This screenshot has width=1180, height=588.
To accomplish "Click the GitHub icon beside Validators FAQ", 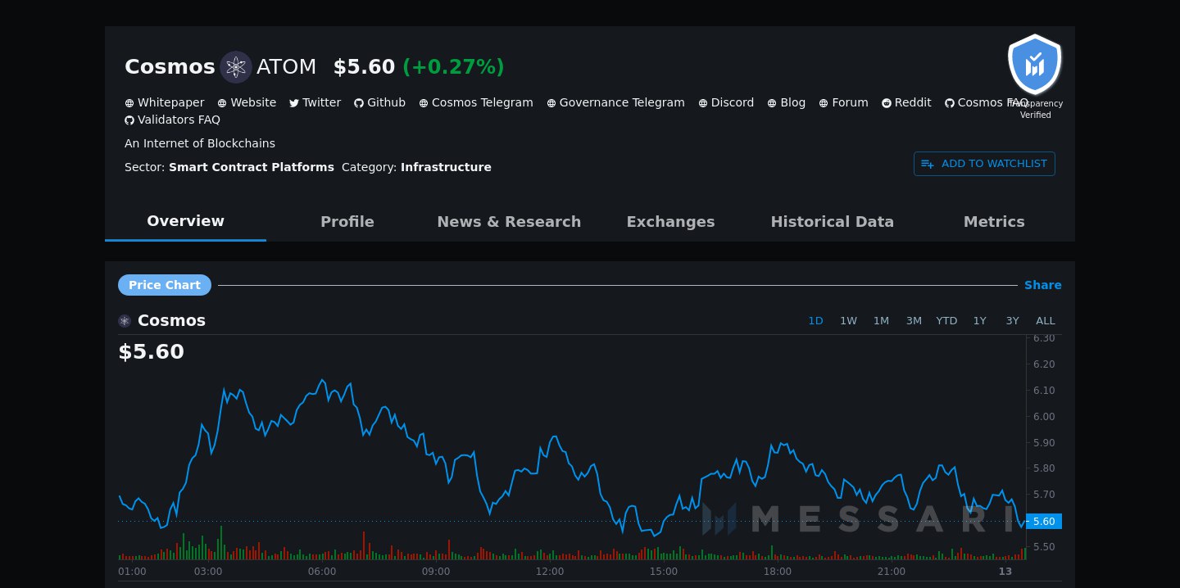I will coord(129,120).
